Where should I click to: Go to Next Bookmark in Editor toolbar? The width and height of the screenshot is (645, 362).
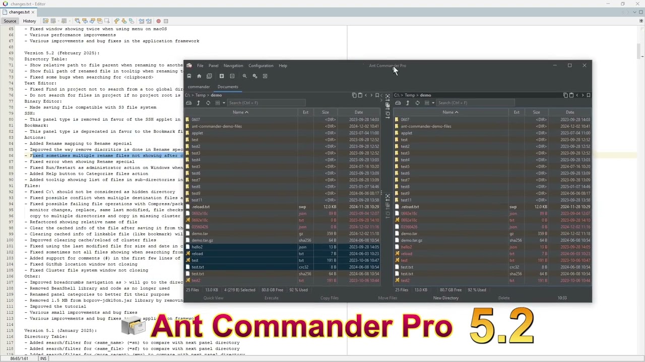pyautogui.click(x=124, y=21)
